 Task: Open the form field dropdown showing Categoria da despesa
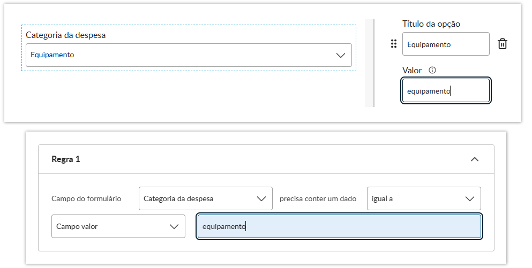(x=205, y=198)
